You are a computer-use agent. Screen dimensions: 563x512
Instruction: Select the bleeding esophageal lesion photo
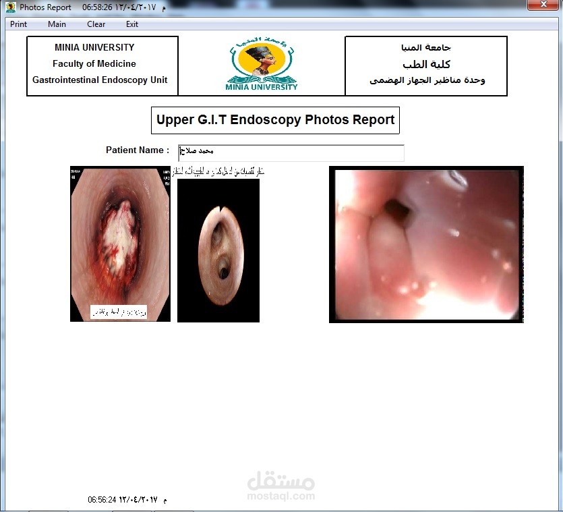(x=120, y=244)
